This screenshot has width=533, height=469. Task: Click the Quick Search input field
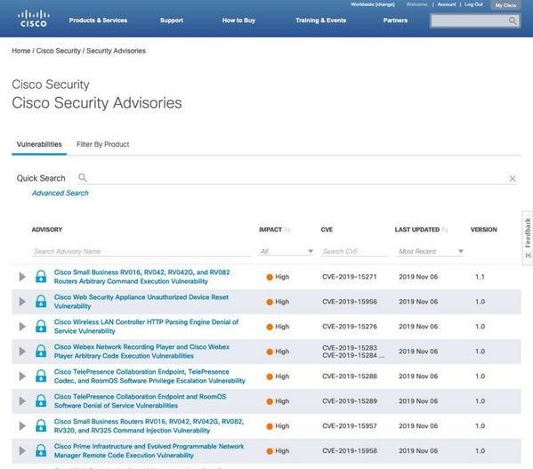coord(297,178)
